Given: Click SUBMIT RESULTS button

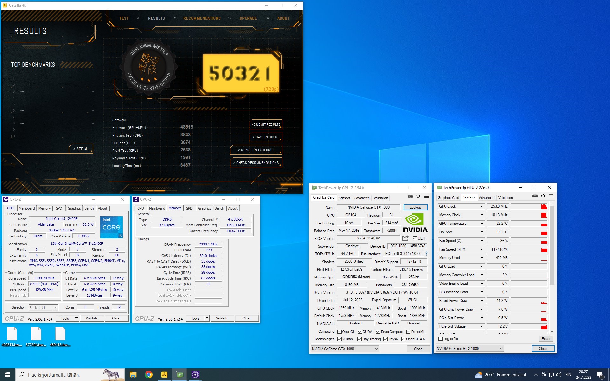Looking at the screenshot, I should click(x=266, y=124).
